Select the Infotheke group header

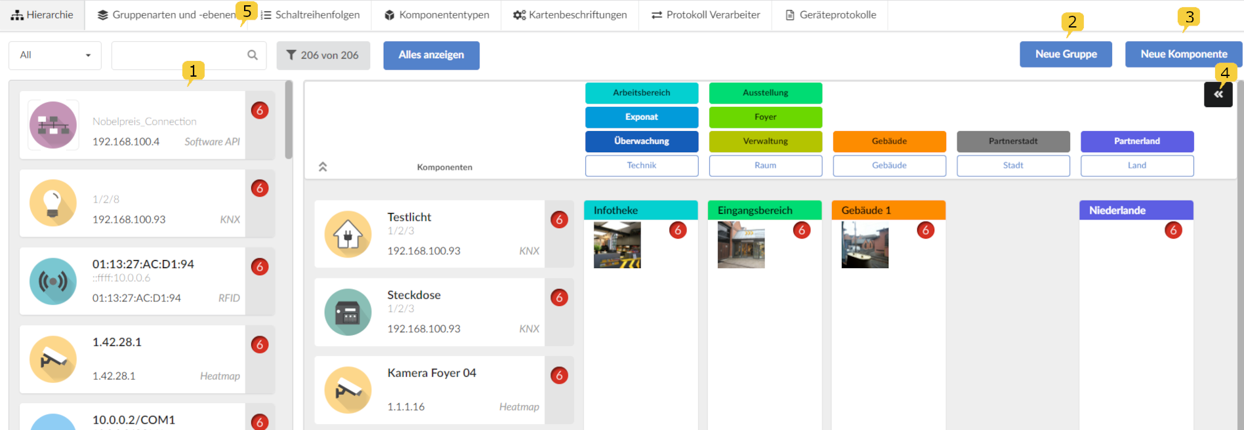point(641,210)
